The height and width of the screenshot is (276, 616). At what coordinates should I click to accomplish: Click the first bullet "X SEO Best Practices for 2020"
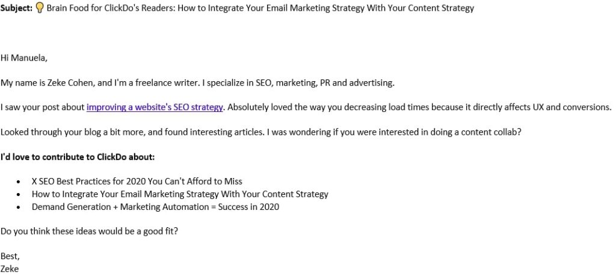tap(137, 181)
